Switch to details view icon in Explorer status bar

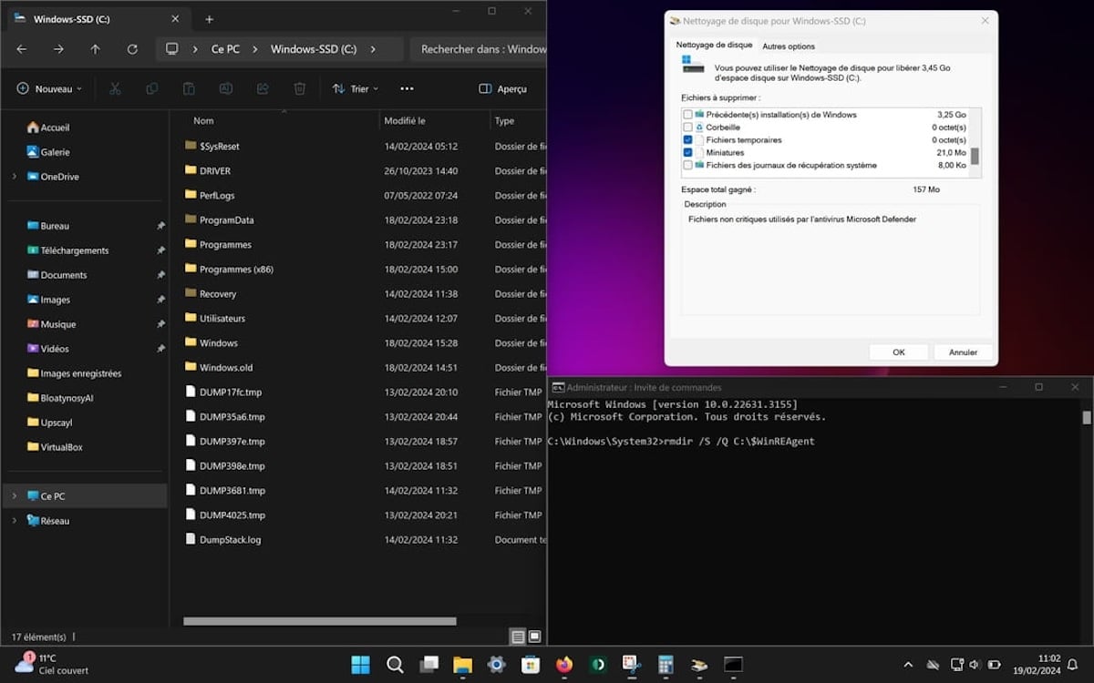(518, 637)
